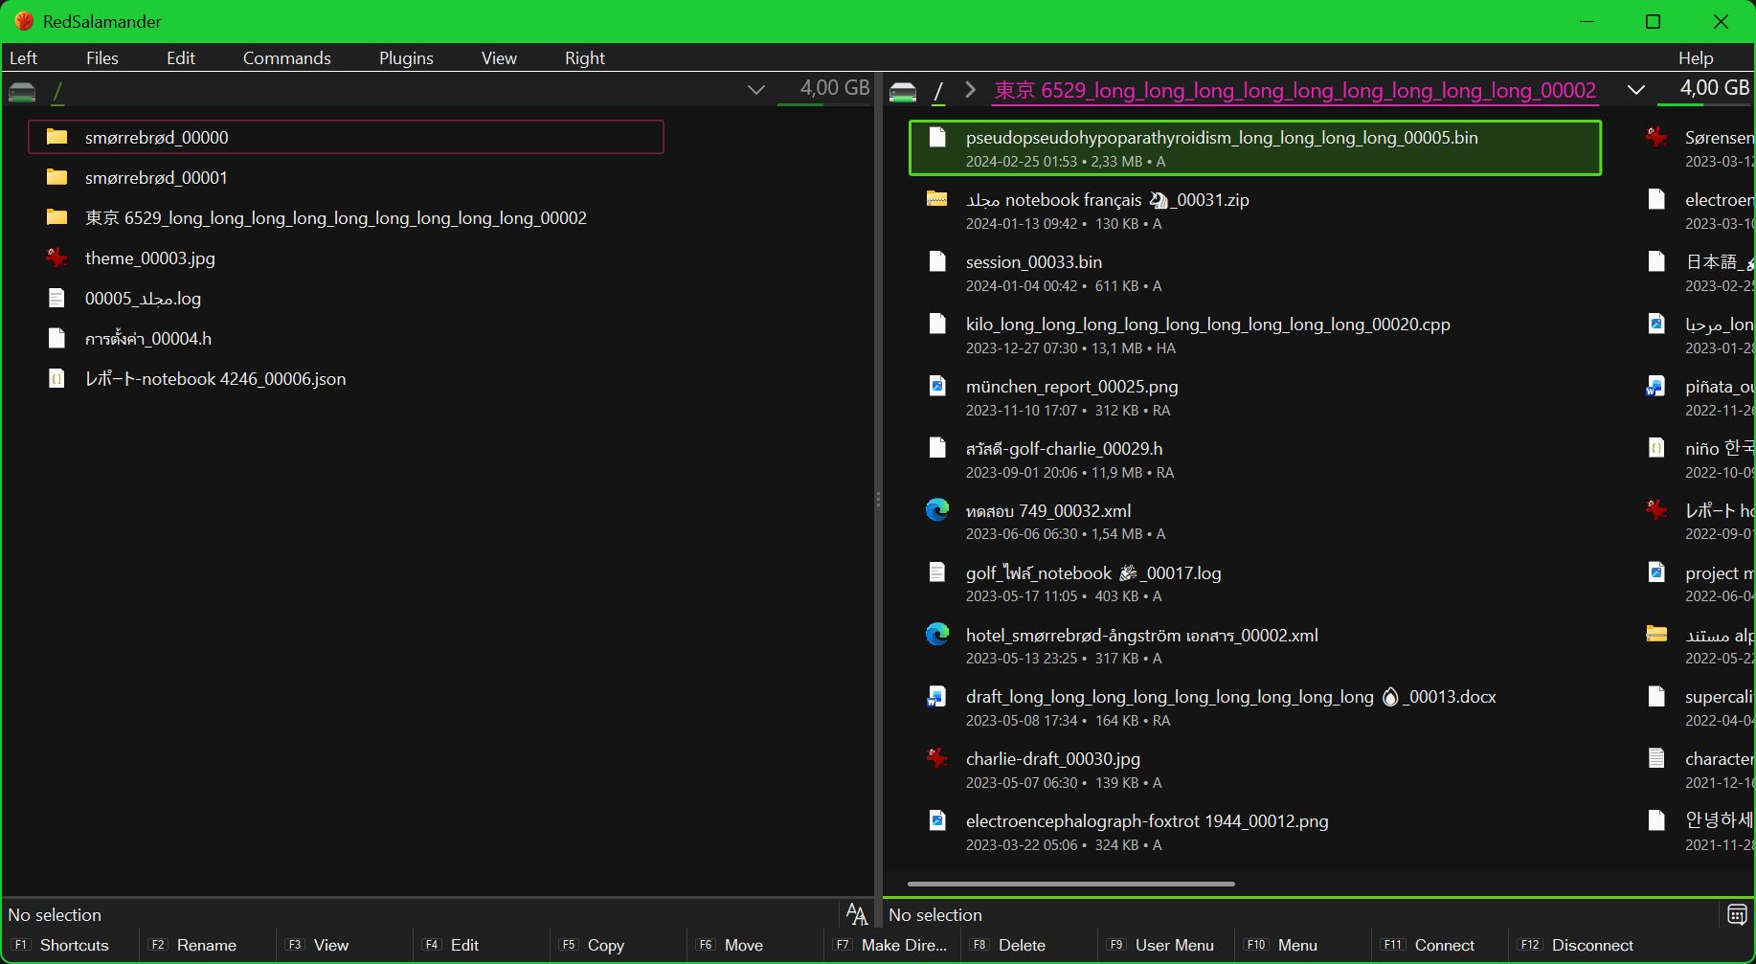Click F8 Delete button
The height and width of the screenshot is (964, 1756).
[1028, 945]
